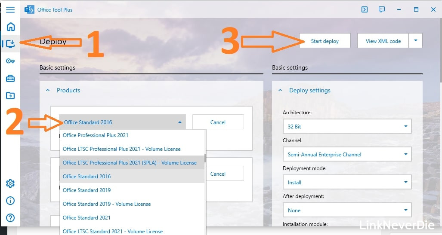Click the Start deploy button

coord(325,41)
